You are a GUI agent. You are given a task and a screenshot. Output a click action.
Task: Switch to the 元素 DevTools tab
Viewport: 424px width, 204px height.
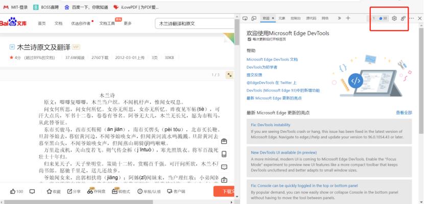(x=282, y=18)
